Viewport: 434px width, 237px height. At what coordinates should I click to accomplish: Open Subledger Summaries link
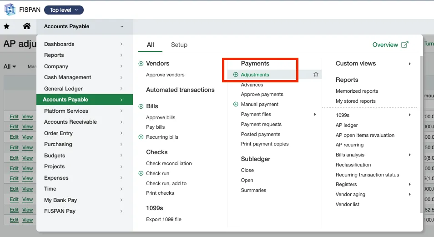[x=253, y=190]
